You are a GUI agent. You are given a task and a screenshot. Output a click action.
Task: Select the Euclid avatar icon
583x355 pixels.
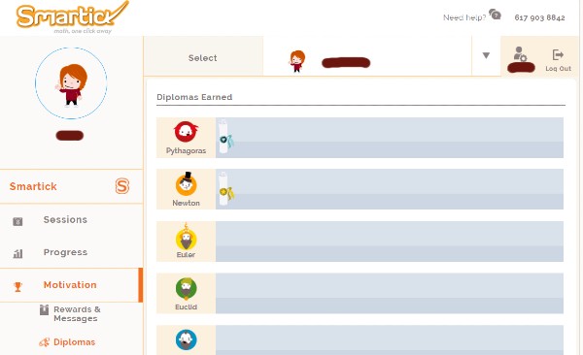click(x=186, y=288)
